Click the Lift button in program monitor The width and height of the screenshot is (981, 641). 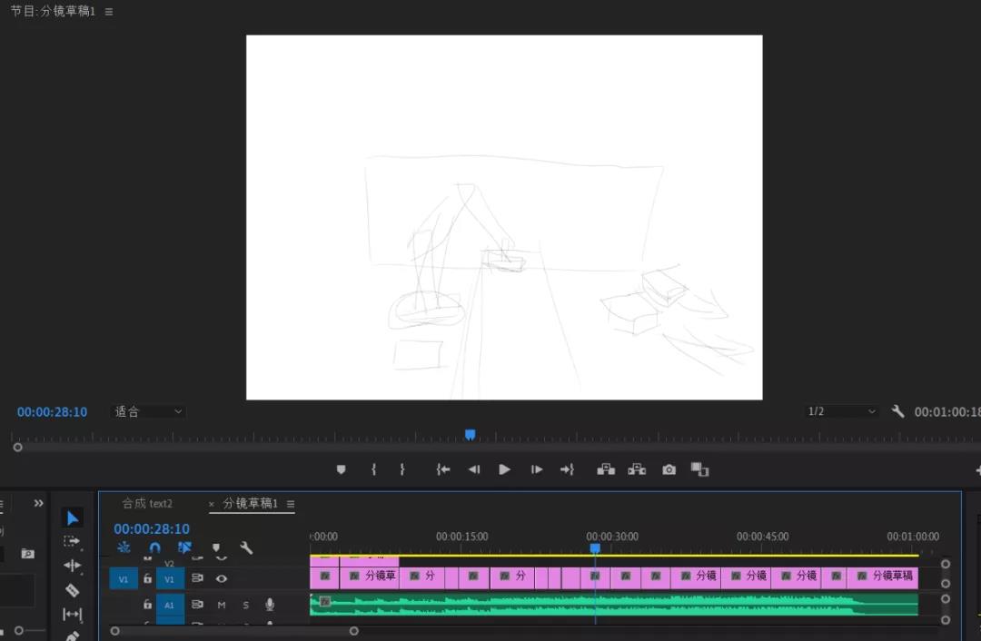pos(606,469)
